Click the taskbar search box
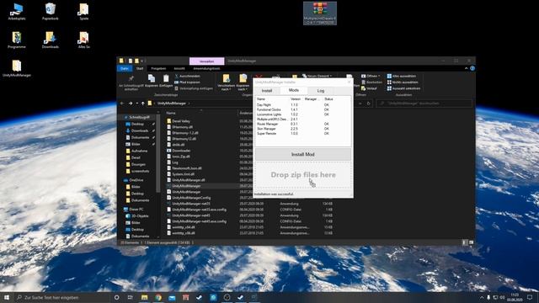Screen dimensions: 539x303 click(61, 297)
